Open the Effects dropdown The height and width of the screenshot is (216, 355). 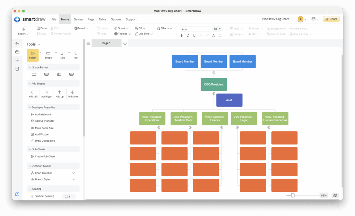164,28
